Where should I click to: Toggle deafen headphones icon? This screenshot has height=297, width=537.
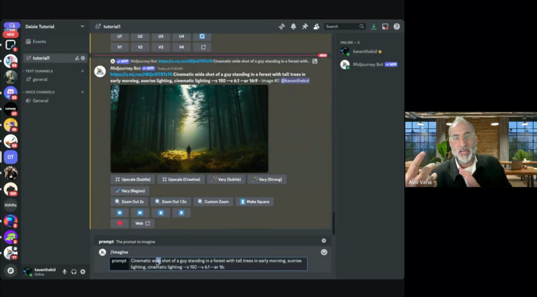pyautogui.click(x=74, y=272)
